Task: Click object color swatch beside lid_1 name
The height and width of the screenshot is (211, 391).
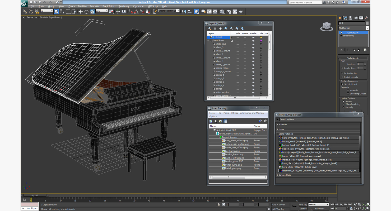Action: (x=367, y=23)
